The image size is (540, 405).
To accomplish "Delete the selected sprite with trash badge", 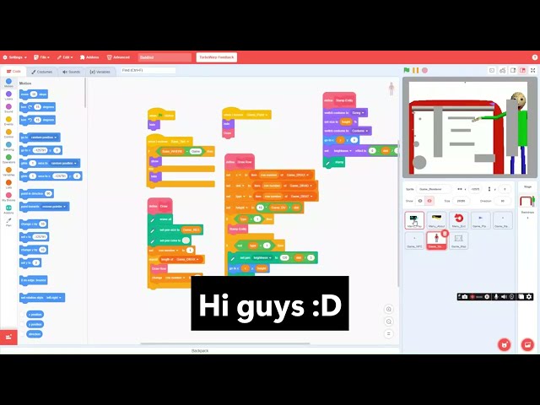I will pos(445,234).
